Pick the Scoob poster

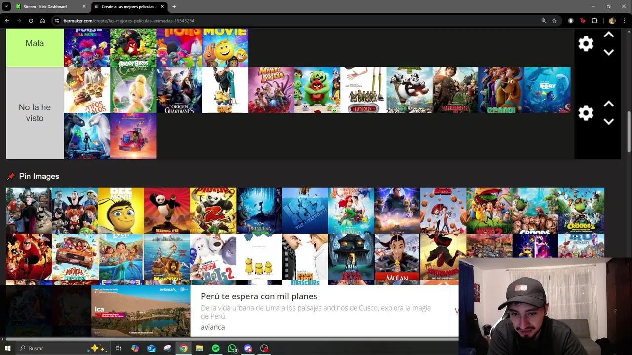pyautogui.click(x=501, y=90)
